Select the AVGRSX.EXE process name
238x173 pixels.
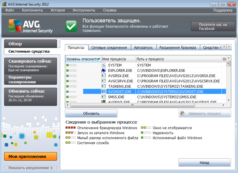[x=118, y=76]
